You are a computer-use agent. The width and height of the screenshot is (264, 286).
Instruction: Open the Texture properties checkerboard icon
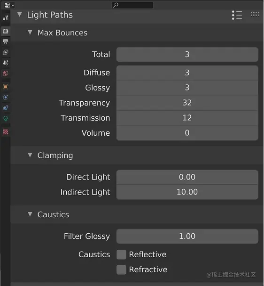[x=6, y=132]
